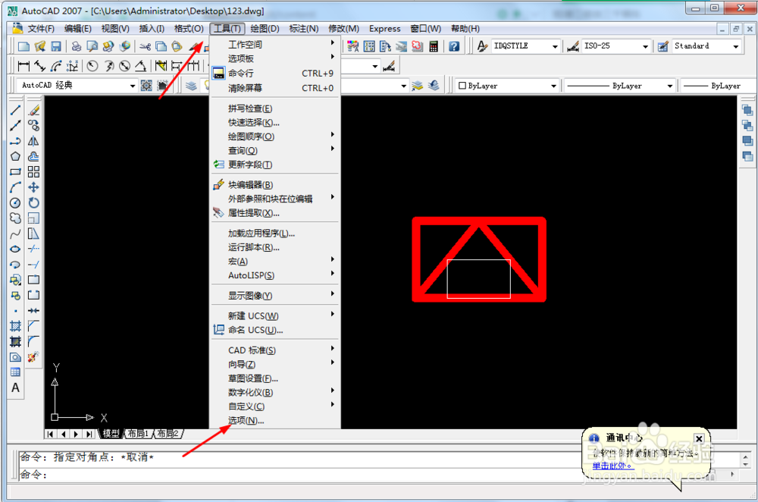
Task: Select the Circle tool
Action: (x=15, y=203)
